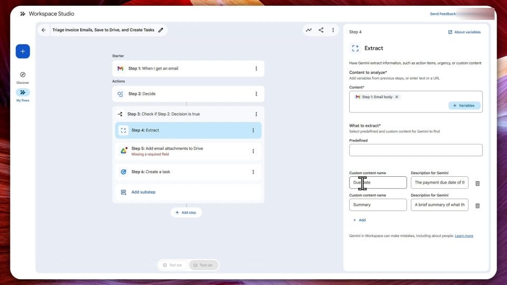Select Step 2: Decide card
507x285 pixels.
188,94
